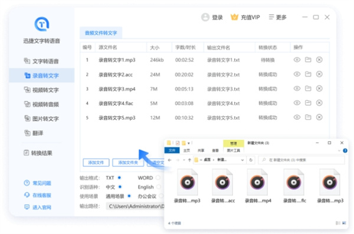This screenshot has width=354, height=234.
Task: Click 登录 to sign in
Action: click(x=217, y=17)
